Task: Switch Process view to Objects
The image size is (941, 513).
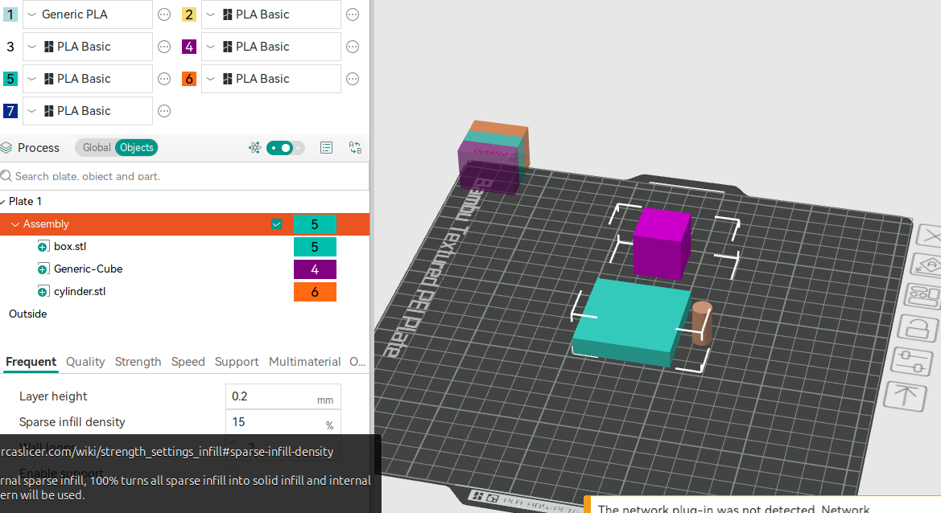Action: click(x=136, y=147)
